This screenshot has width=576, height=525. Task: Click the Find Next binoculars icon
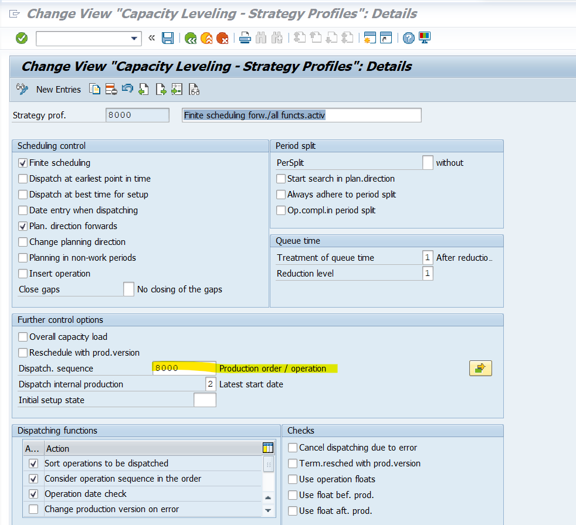coord(277,37)
